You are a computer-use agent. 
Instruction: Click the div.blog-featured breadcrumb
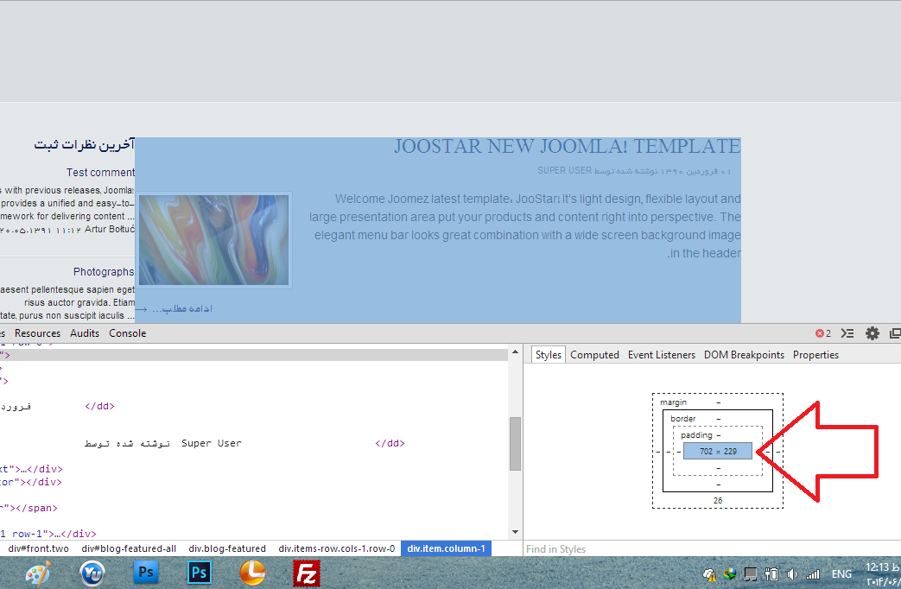(227, 548)
